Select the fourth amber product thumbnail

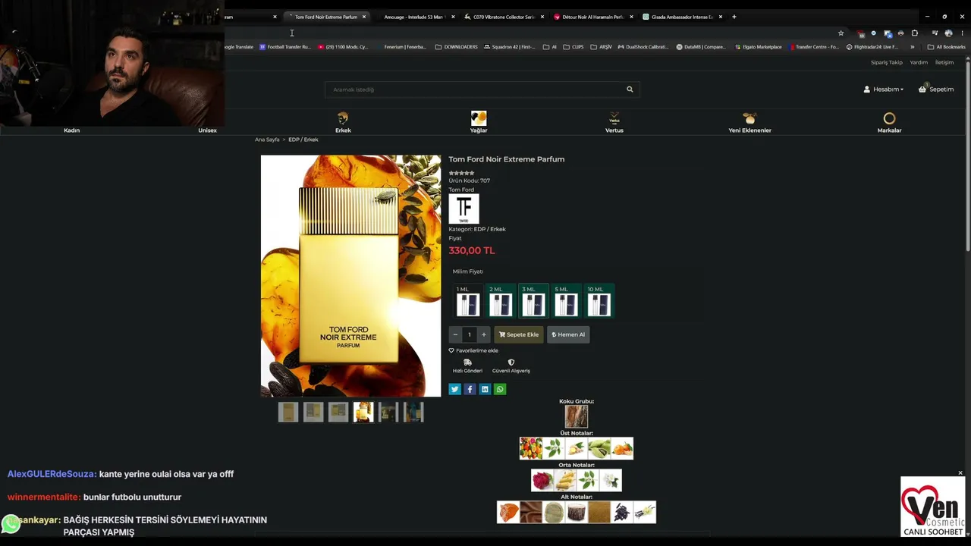[363, 412]
